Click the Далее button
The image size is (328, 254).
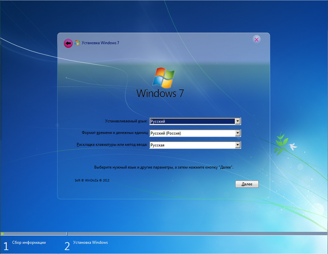tap(247, 184)
